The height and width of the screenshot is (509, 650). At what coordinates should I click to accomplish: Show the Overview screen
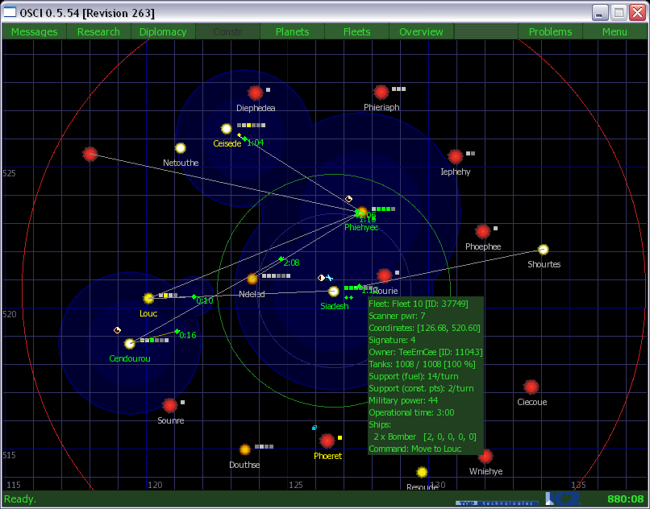(421, 31)
